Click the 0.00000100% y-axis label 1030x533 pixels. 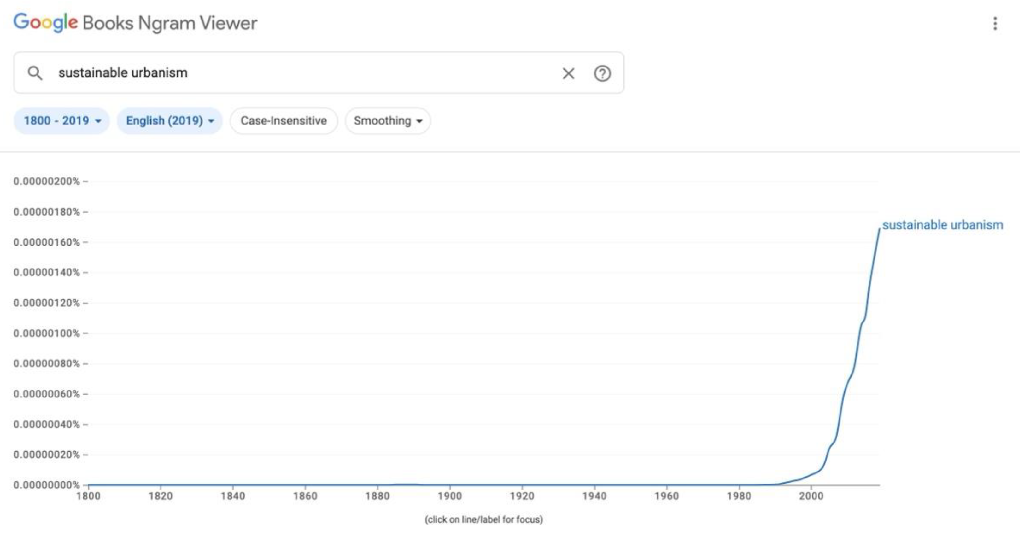46,333
